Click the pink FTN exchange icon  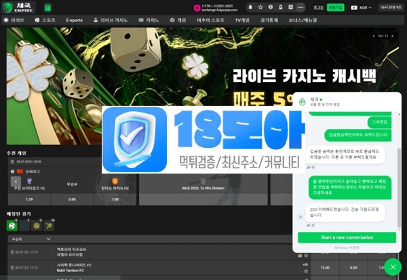[197, 7]
